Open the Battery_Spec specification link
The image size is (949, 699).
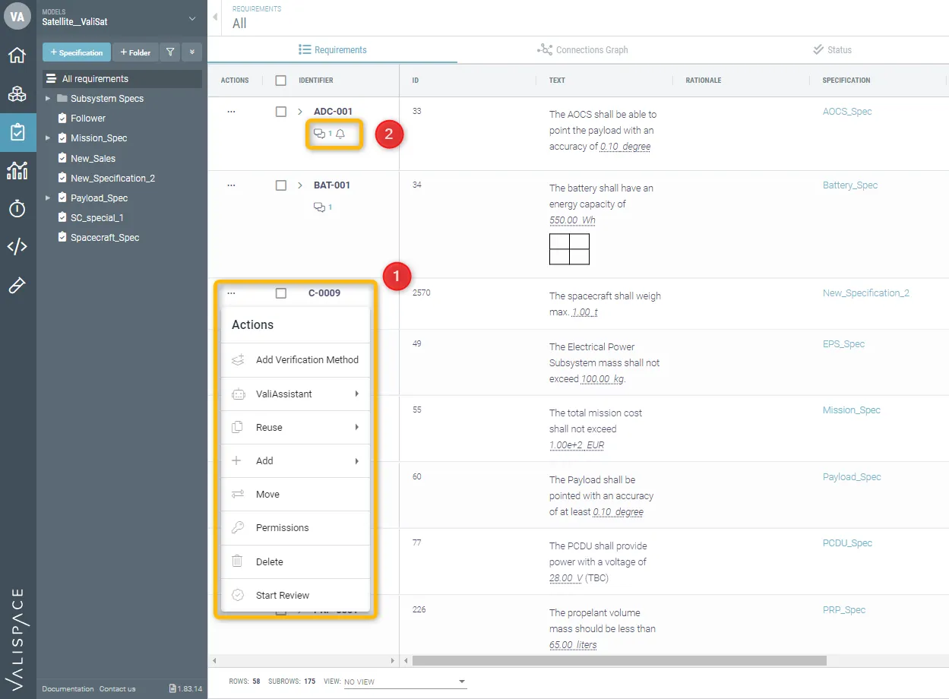point(850,185)
